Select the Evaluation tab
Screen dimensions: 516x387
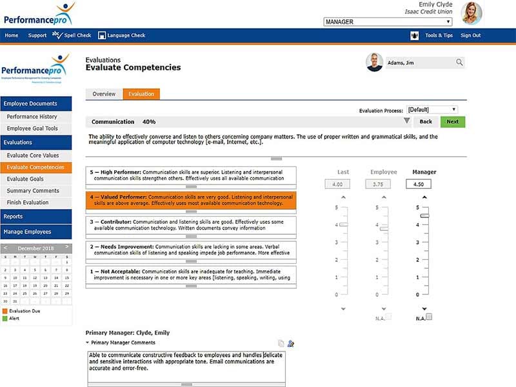click(141, 94)
